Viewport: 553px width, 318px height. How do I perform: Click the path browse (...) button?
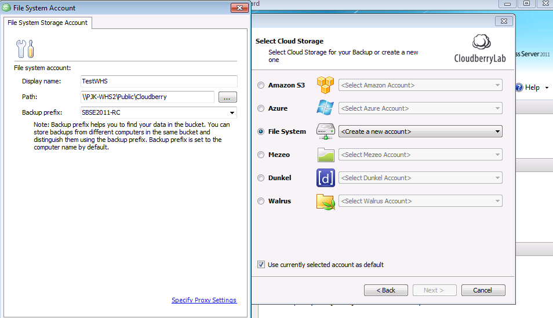coord(227,97)
